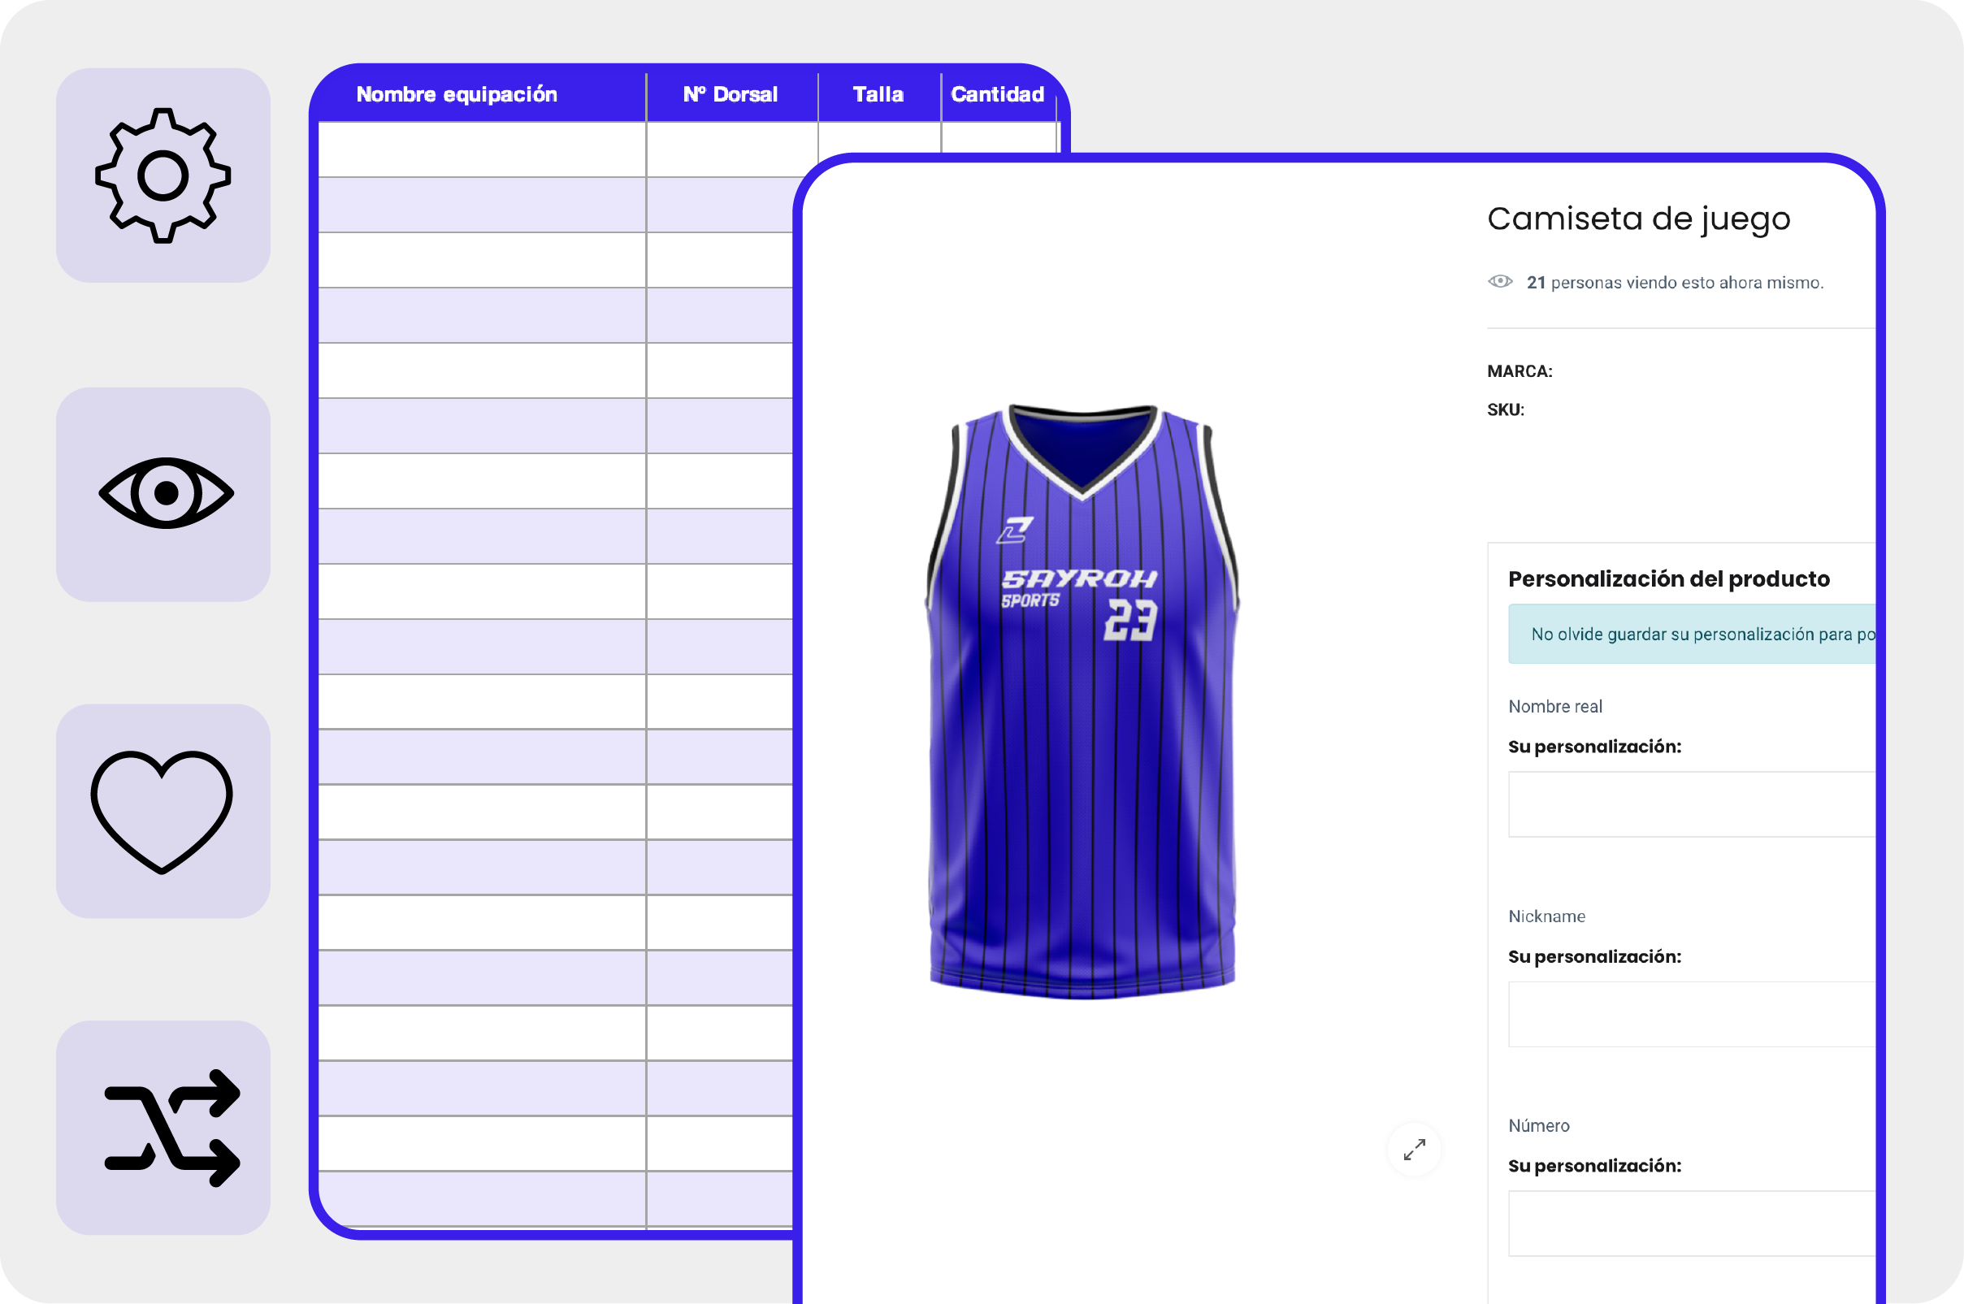
Task: Click the Número label
Action: 1539,1125
